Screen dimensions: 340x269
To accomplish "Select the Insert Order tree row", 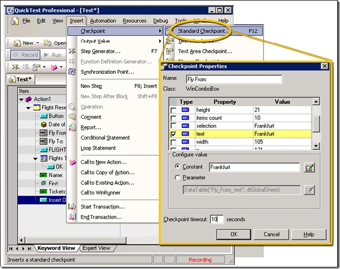I will (x=42, y=200).
